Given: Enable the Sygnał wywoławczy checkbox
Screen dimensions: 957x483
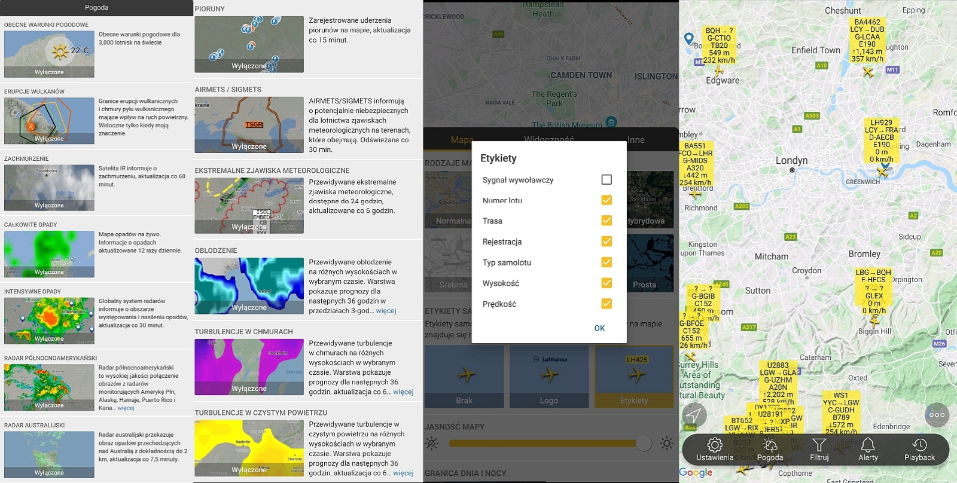Looking at the screenshot, I should click(x=606, y=179).
